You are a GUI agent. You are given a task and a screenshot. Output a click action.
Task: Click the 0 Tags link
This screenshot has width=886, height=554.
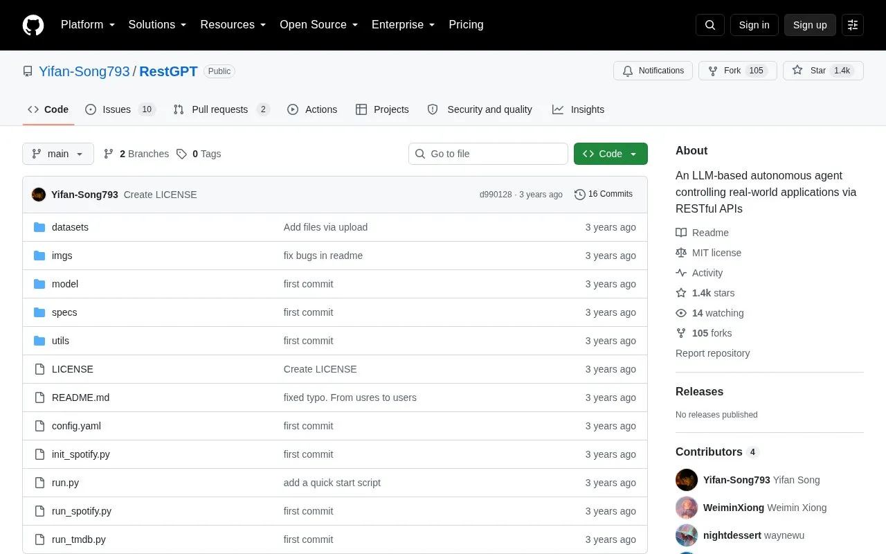click(199, 154)
